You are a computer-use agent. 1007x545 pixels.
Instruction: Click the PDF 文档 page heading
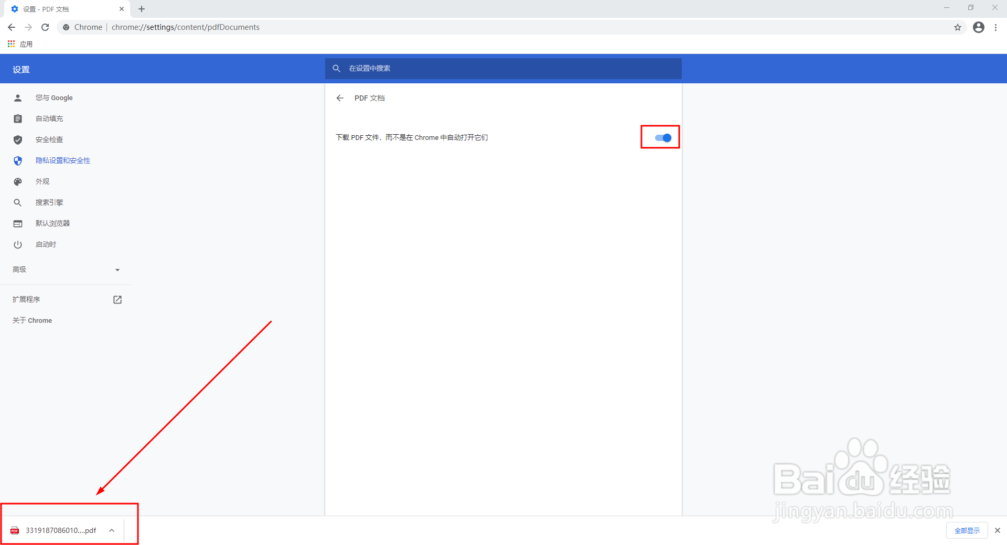click(370, 98)
